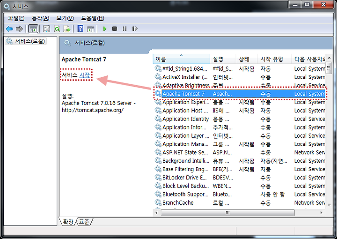The height and width of the screenshot is (239, 337).
Task: Select the ##Id_String1.684 service row
Action: click(x=240, y=68)
